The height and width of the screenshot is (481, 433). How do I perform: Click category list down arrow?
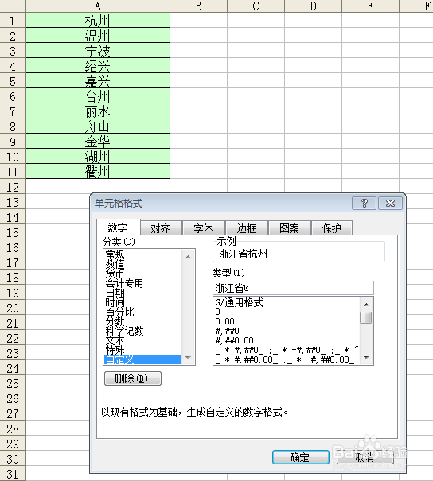click(189, 358)
